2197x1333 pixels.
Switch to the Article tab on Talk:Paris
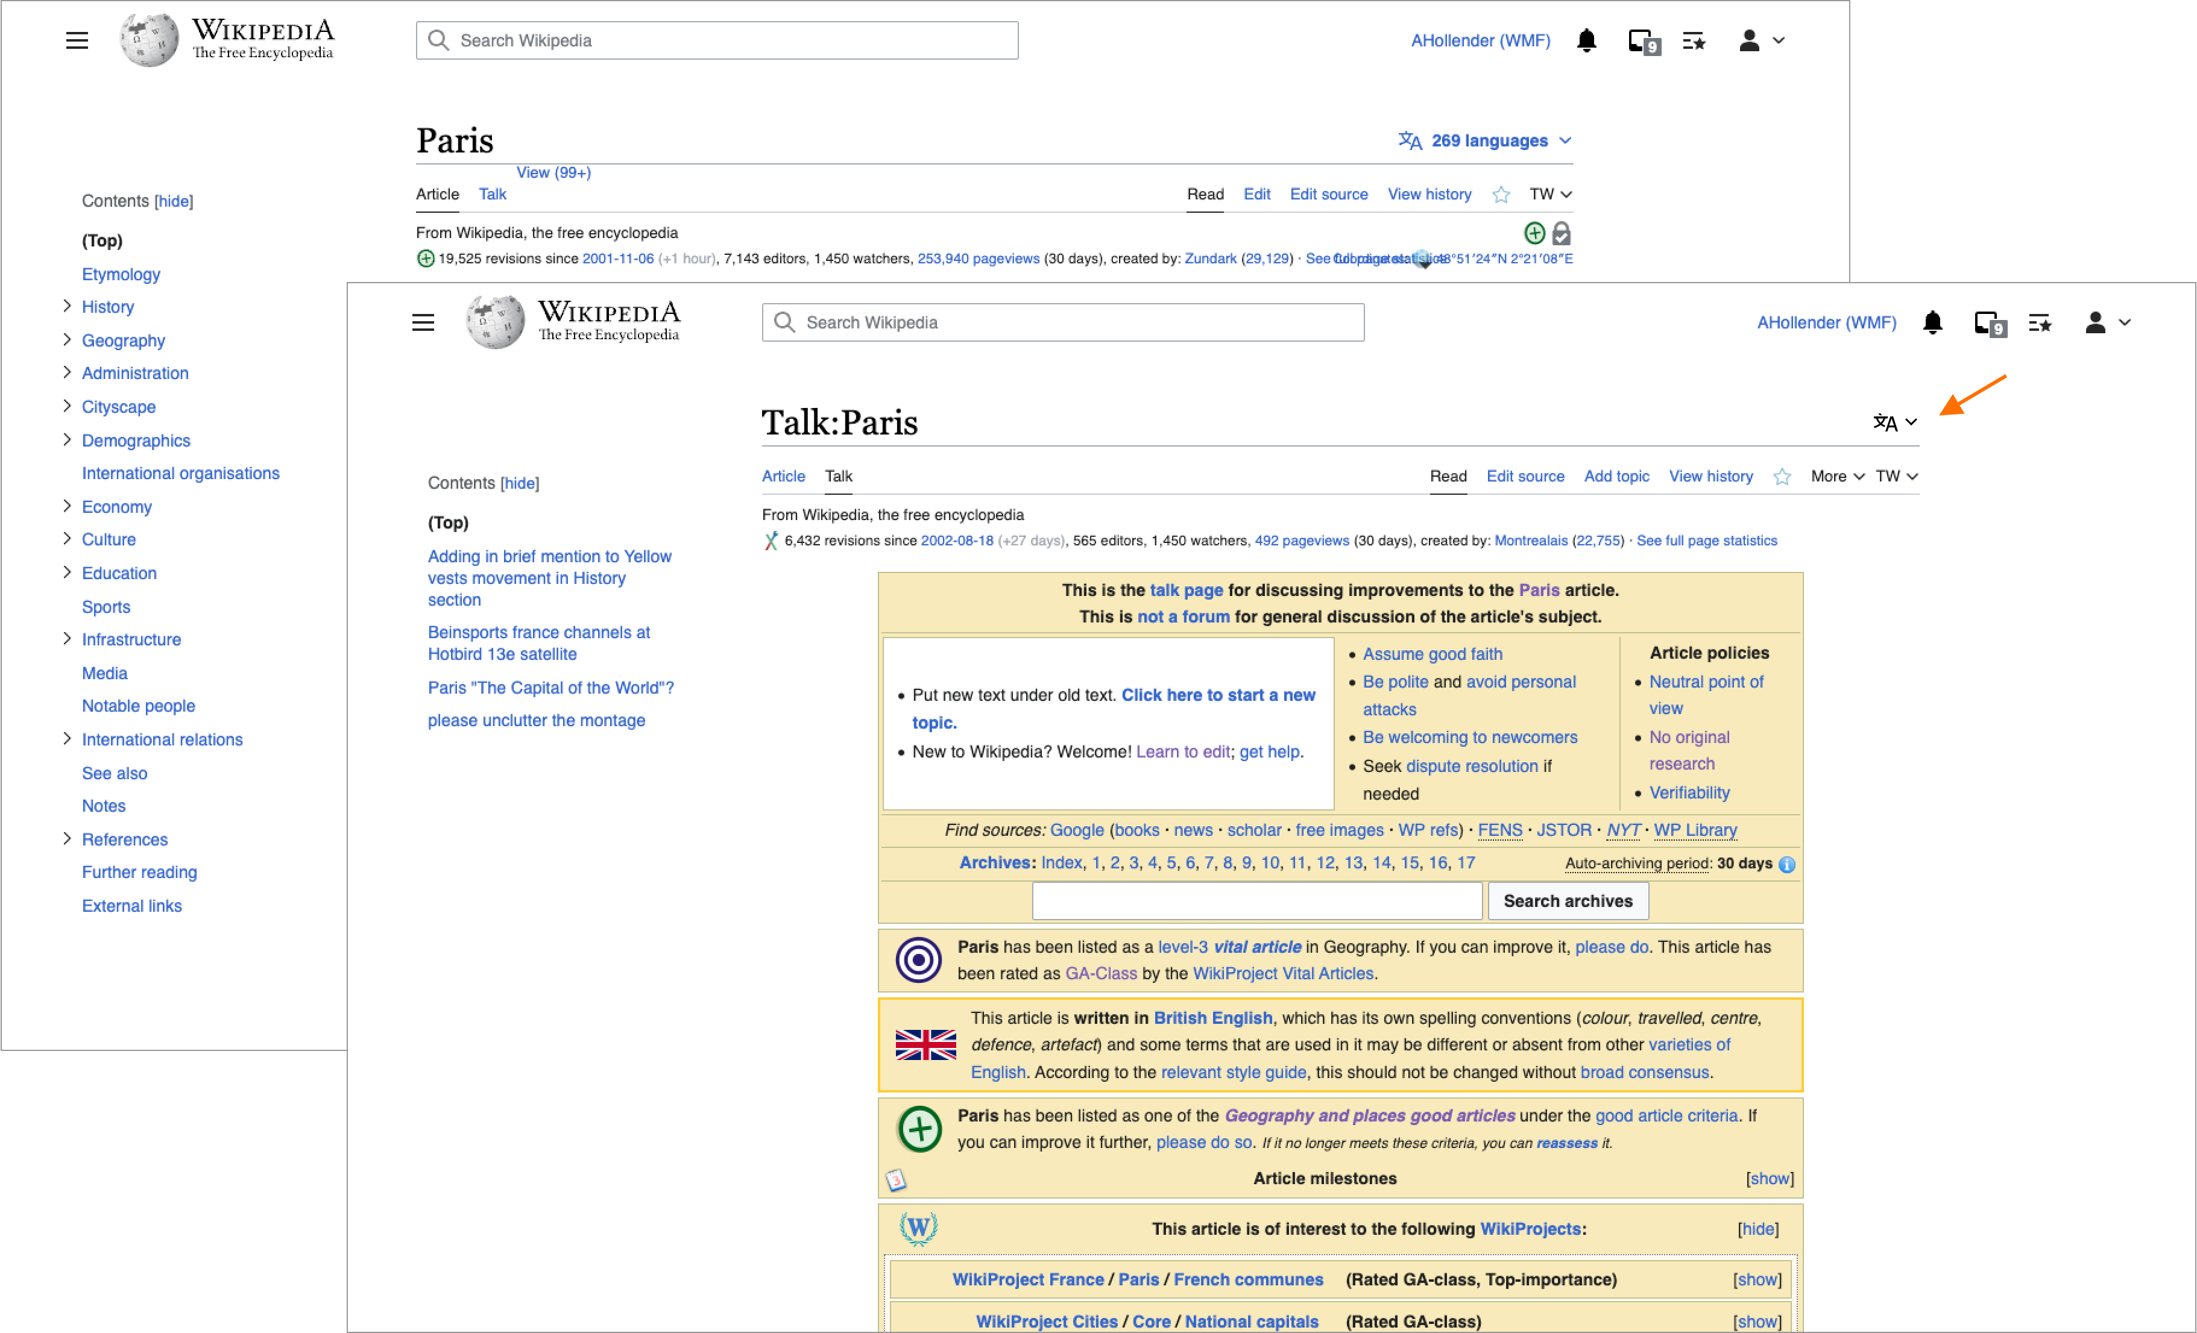[783, 477]
